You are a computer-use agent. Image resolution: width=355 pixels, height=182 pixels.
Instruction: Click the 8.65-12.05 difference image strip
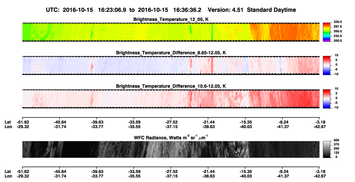click(x=171, y=65)
